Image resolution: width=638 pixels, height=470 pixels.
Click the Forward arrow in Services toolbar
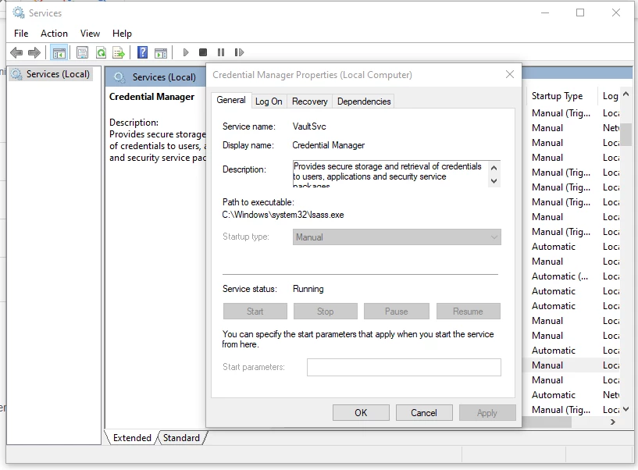tap(34, 52)
